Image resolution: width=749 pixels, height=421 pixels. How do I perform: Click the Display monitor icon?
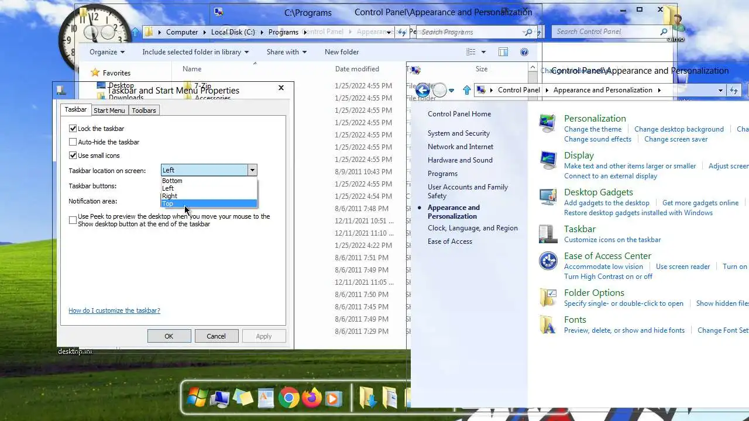pyautogui.click(x=548, y=160)
